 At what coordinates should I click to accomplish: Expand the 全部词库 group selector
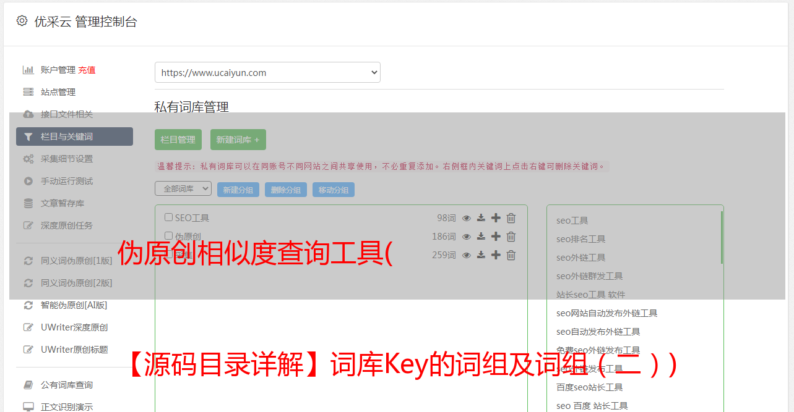click(183, 188)
